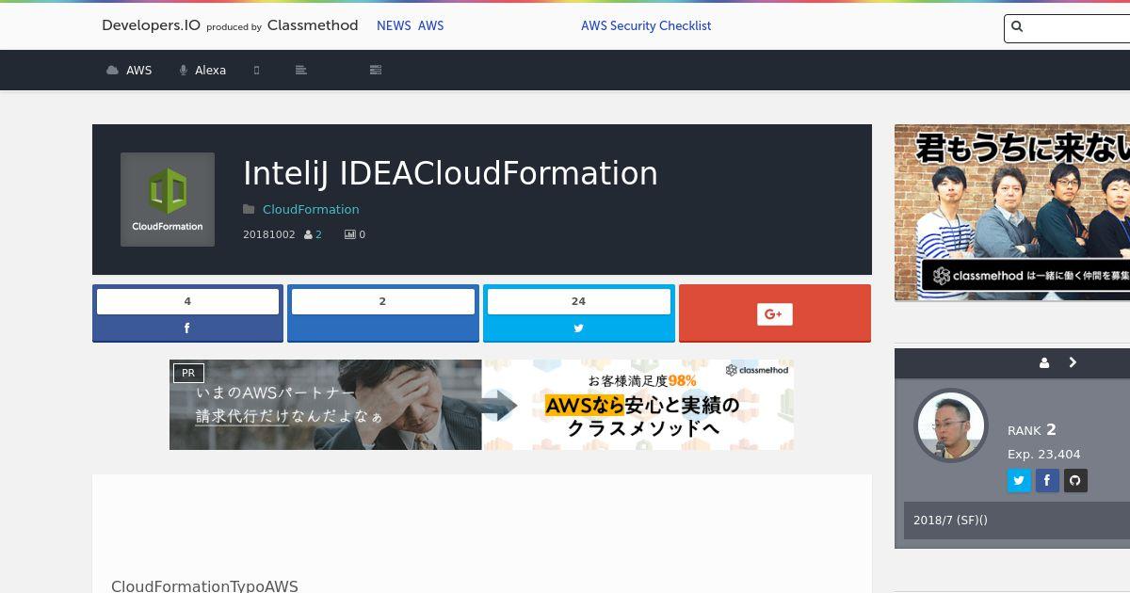Click the cloud icon beside AWS
The width and height of the screenshot is (1130, 593).
coord(113,71)
